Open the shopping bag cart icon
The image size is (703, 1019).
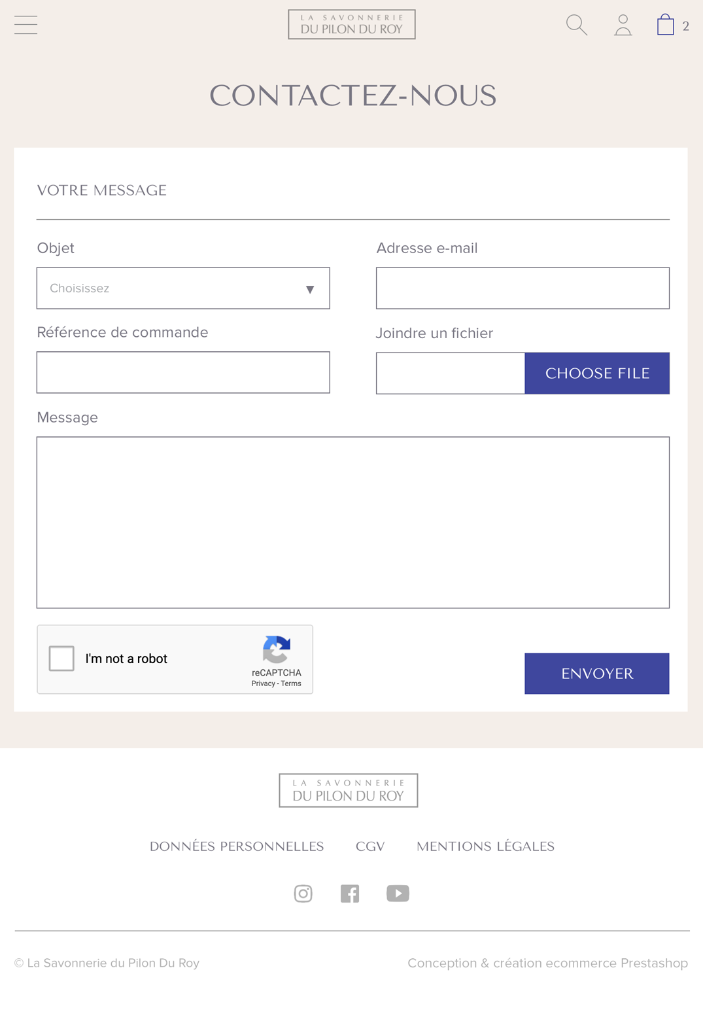[x=666, y=25]
